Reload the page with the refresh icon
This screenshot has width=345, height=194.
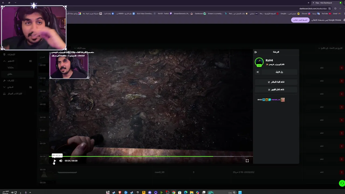tap(335, 9)
